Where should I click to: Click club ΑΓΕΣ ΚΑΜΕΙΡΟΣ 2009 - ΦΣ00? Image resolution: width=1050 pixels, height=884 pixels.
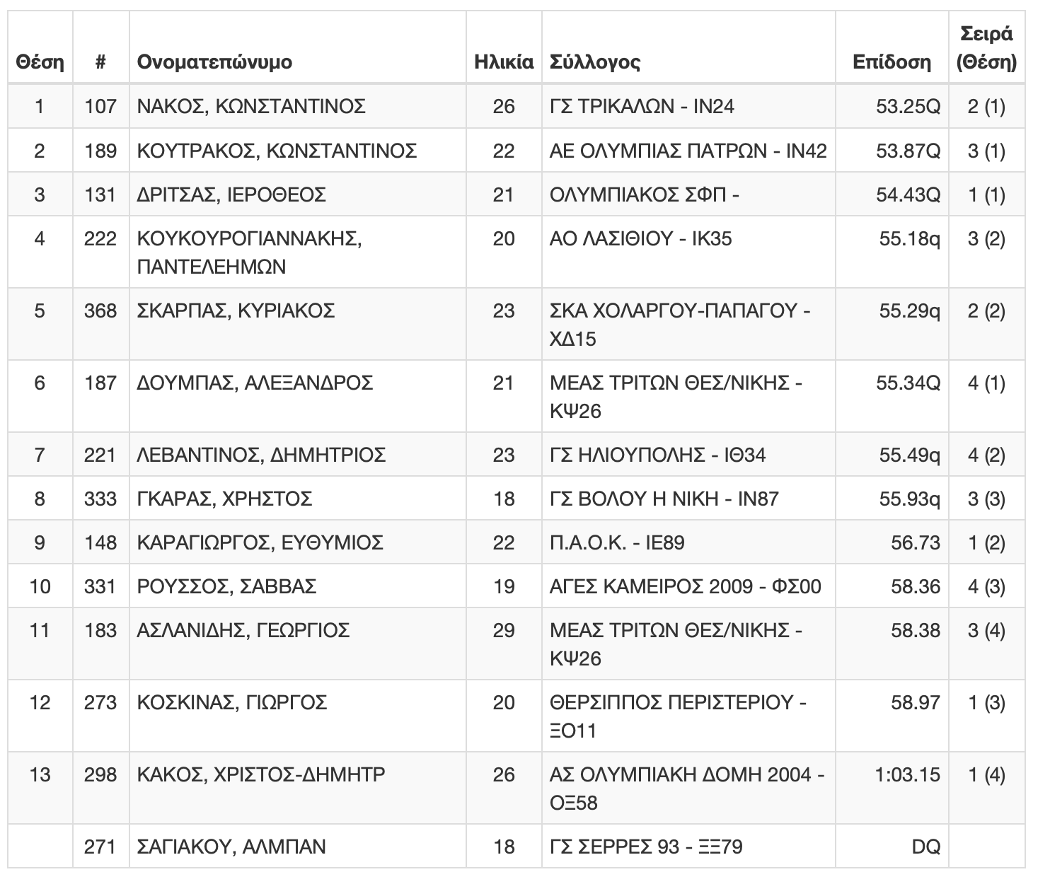[x=686, y=587]
